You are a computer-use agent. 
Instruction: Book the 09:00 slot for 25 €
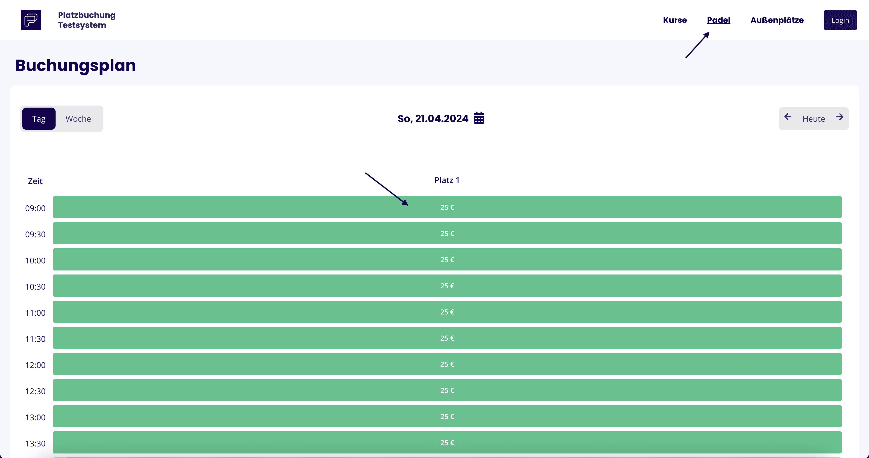tap(447, 207)
